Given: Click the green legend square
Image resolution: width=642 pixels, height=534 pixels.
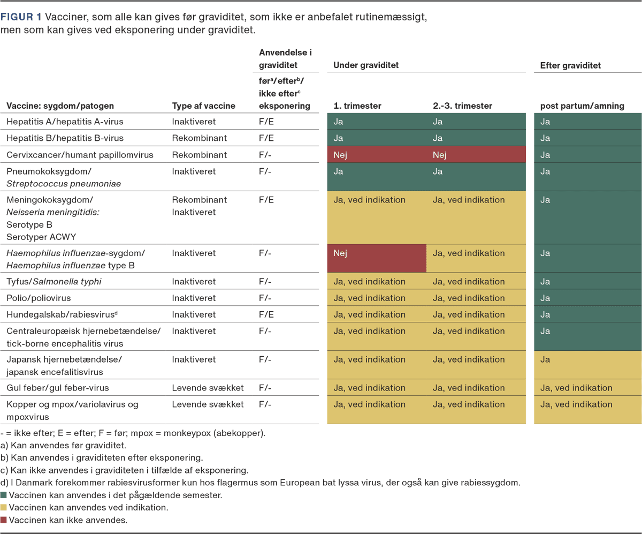Looking at the screenshot, I should coord(3,495).
